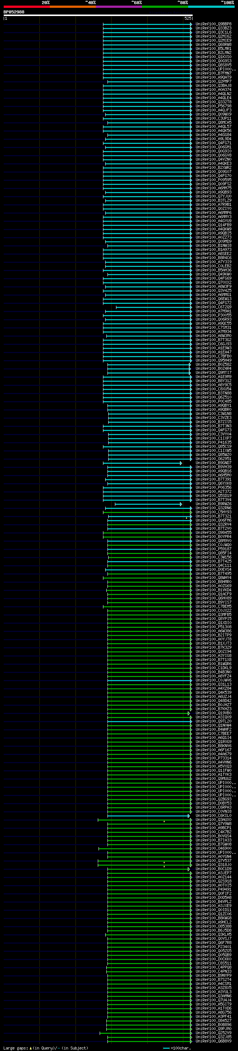Select hit UniRef100_B9RWZ6
The height and width of the screenshot is (1051, 238).
click(x=213, y=504)
